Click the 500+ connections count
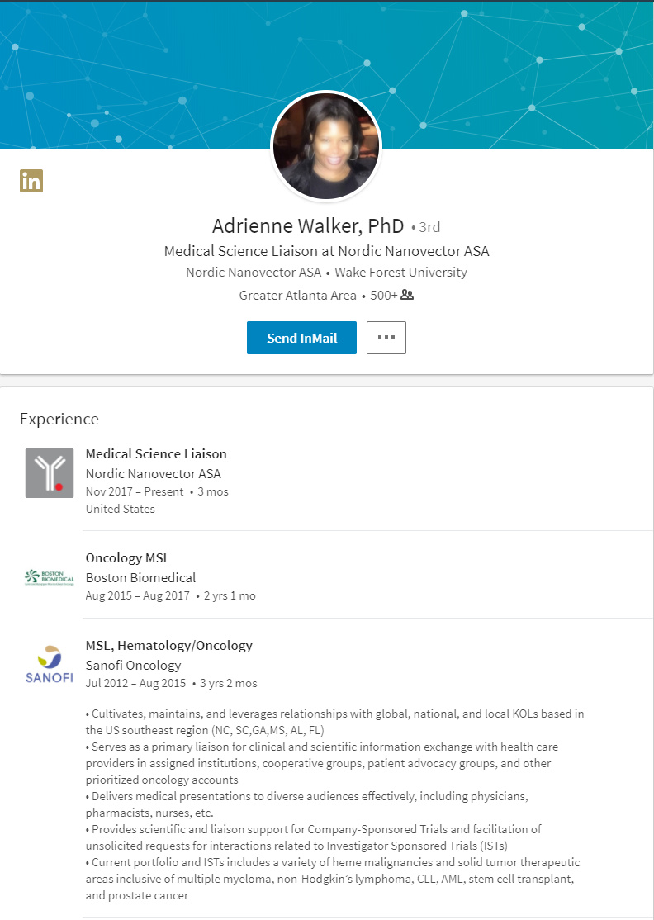654x920 pixels. pyautogui.click(x=384, y=295)
